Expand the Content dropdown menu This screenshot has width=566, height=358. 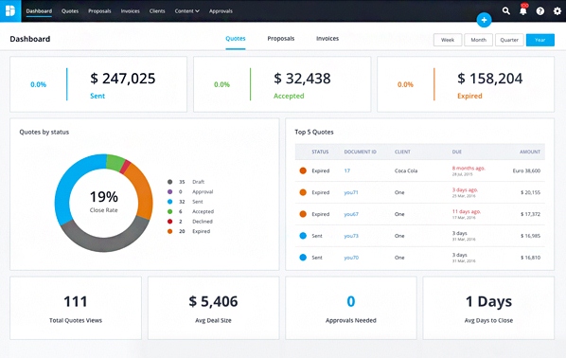[187, 11]
